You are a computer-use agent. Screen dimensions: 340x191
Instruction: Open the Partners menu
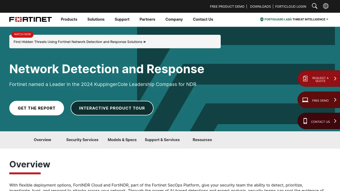pyautogui.click(x=147, y=19)
